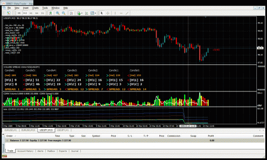Open the Help menu
This screenshot has height=160, width=267.
coord(65,8)
